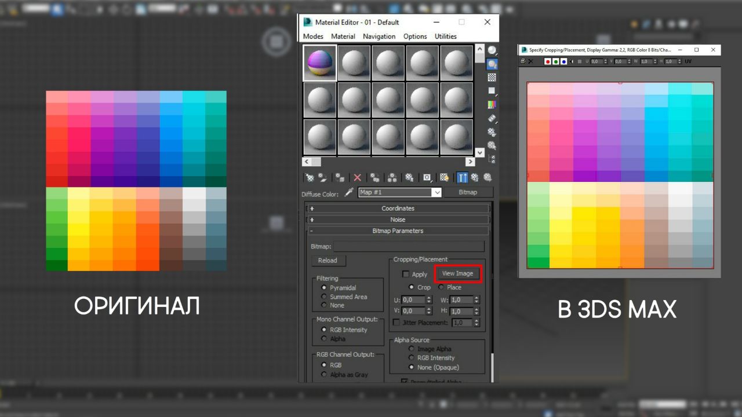This screenshot has width=742, height=417.
Task: Open the Map #1 name dropdown
Action: click(x=437, y=192)
